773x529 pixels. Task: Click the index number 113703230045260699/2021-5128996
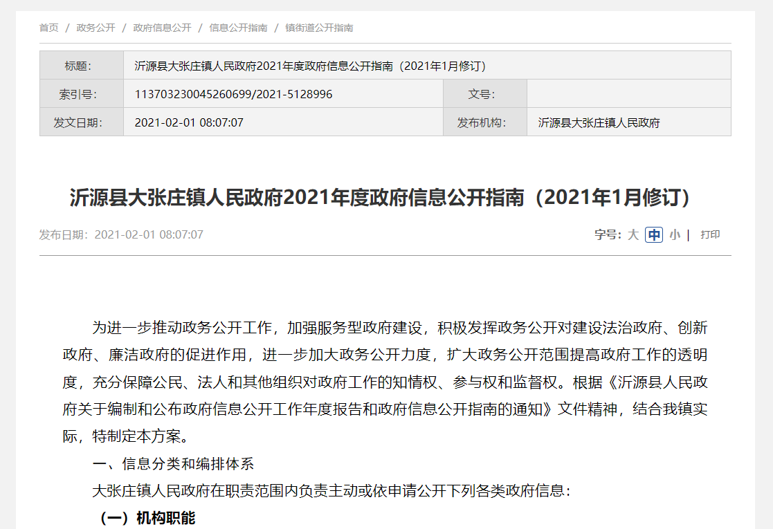pos(233,94)
